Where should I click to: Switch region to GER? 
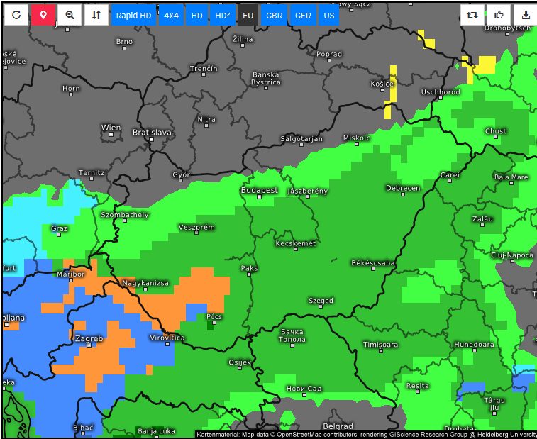[x=303, y=16]
